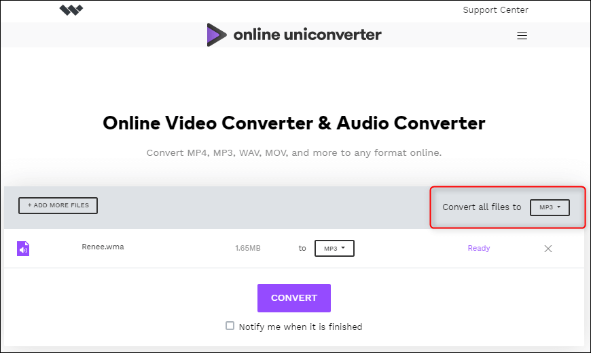Open the hamburger navigation menu
The width and height of the screenshot is (591, 353).
tap(522, 36)
